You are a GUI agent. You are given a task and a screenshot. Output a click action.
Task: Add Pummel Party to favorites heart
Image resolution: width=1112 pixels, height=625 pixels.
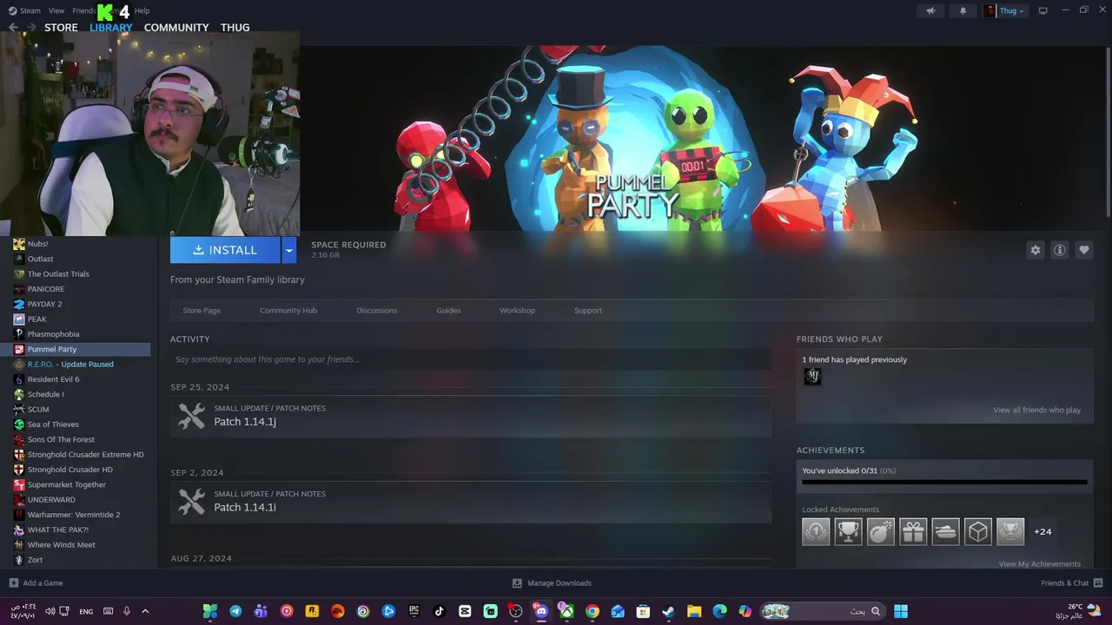click(x=1083, y=250)
